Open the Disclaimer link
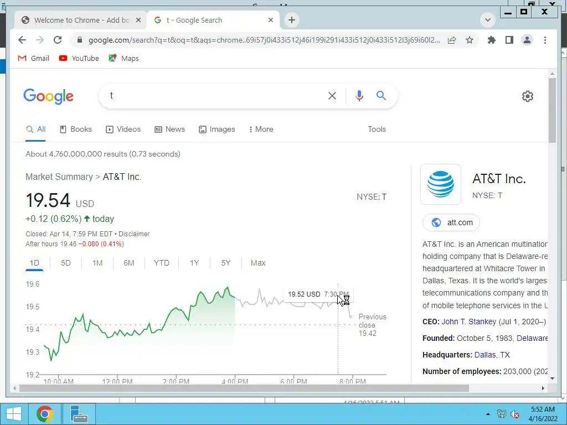Viewport: 567px width, 425px height. [134, 234]
